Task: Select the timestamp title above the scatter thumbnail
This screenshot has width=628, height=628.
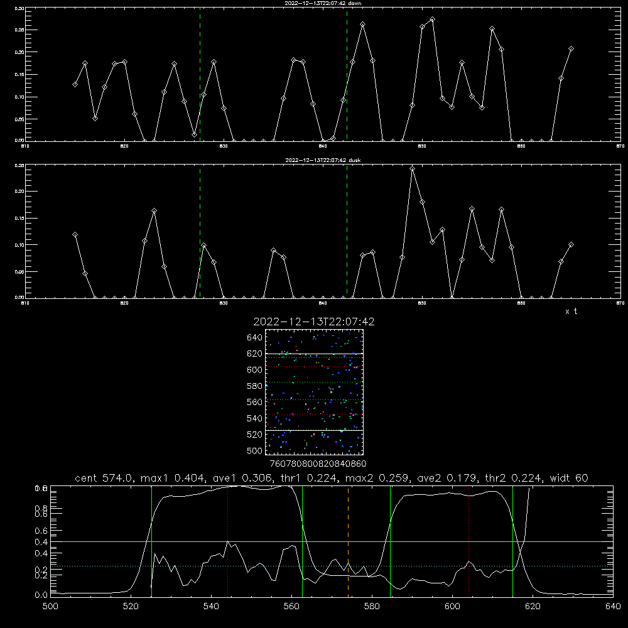Action: pyautogui.click(x=314, y=322)
